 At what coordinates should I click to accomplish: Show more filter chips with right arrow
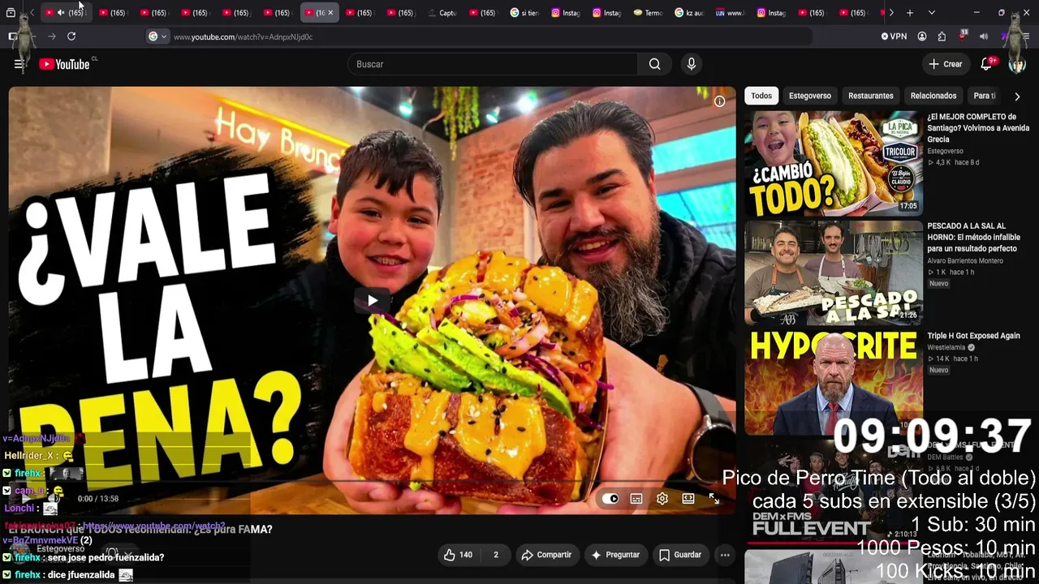[1017, 96]
